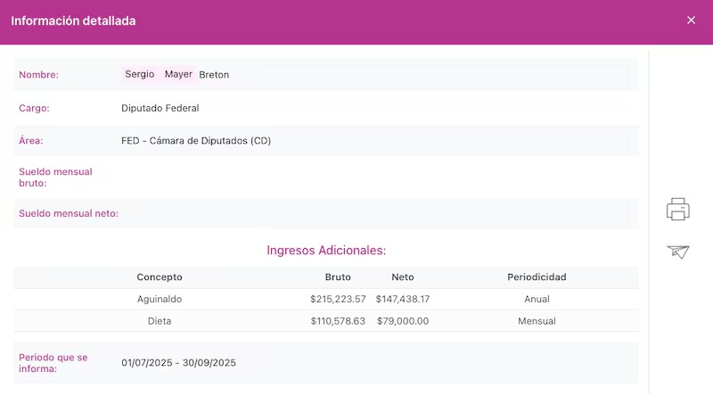Click the Ingresos Adicionales heading
The height and width of the screenshot is (413, 713).
(x=326, y=251)
